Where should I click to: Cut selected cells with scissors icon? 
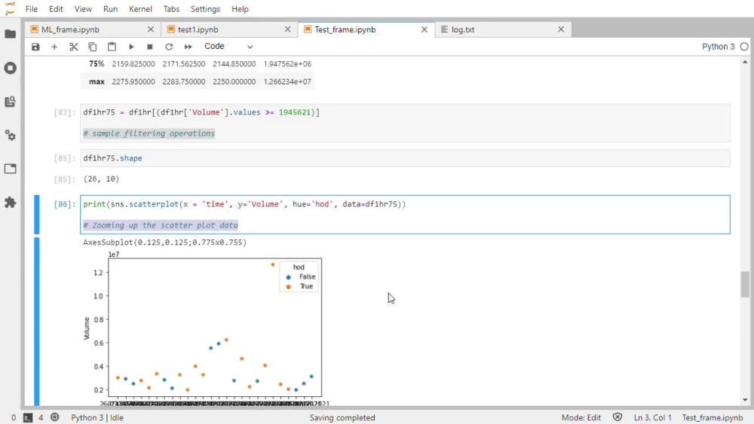click(74, 47)
